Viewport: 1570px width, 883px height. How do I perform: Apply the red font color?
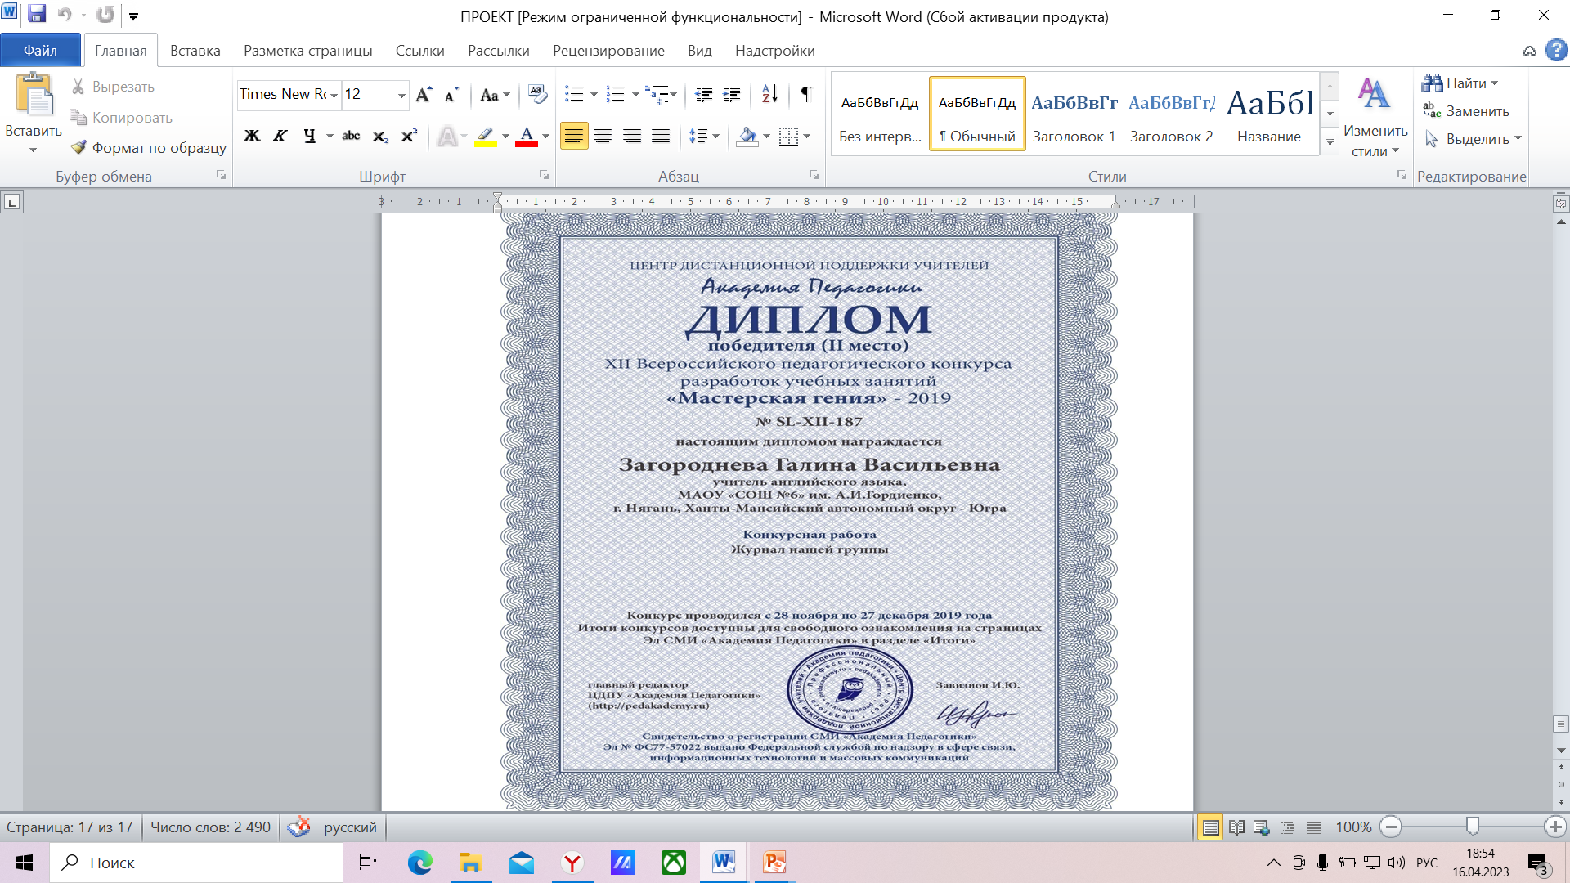pos(527,136)
